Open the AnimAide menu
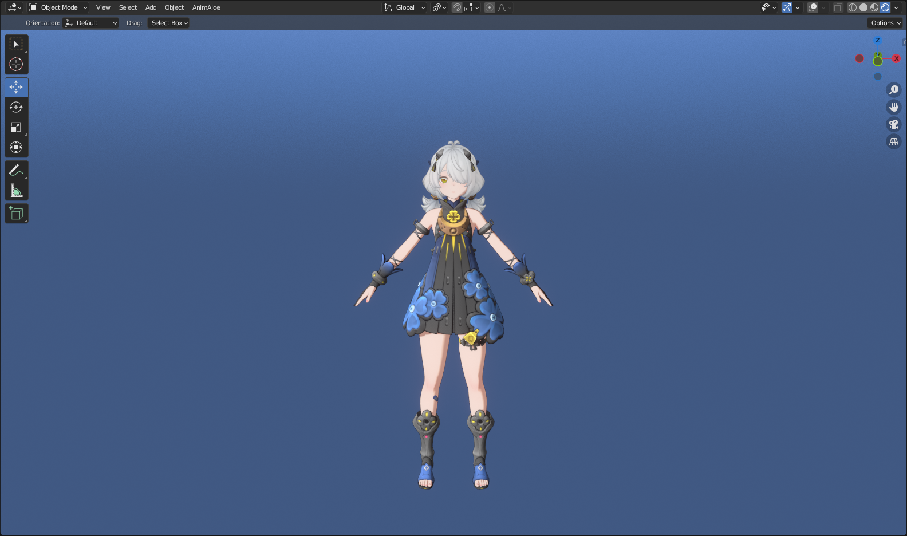 tap(206, 7)
